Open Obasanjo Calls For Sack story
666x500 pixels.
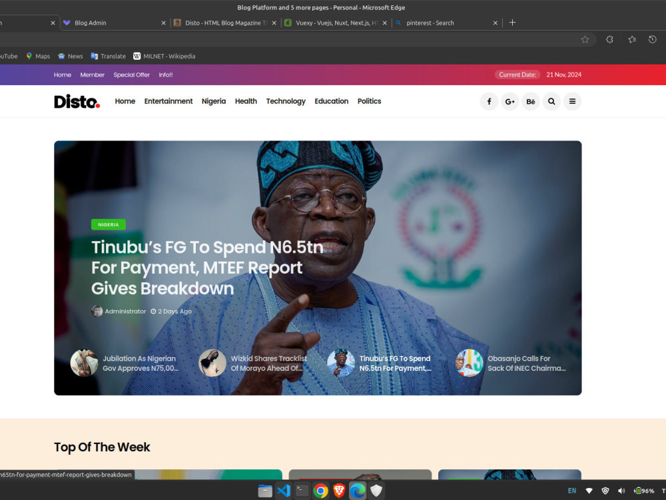(527, 364)
